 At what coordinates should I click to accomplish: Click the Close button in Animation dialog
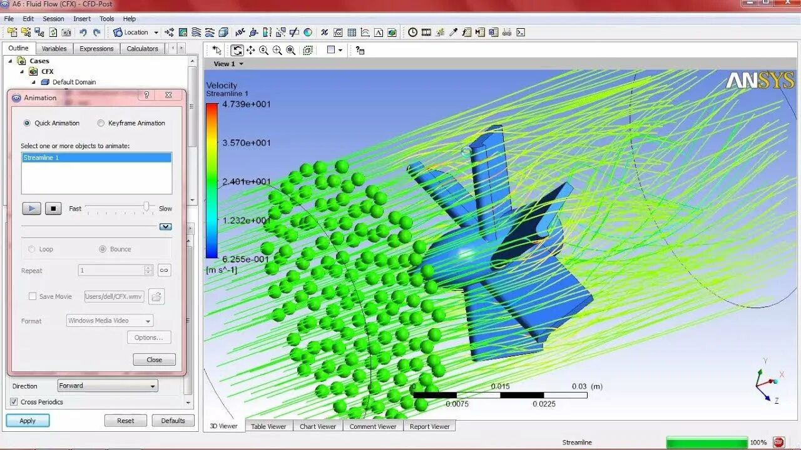tap(154, 359)
